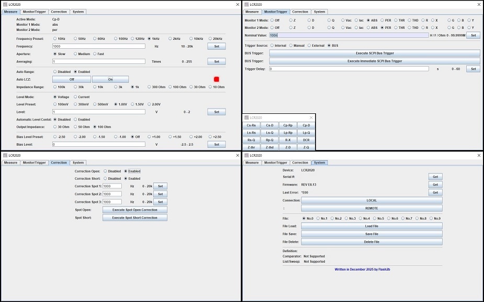Disable Auto Range in Measure window
The height and width of the screenshot is (302, 484).
[x=55, y=71]
